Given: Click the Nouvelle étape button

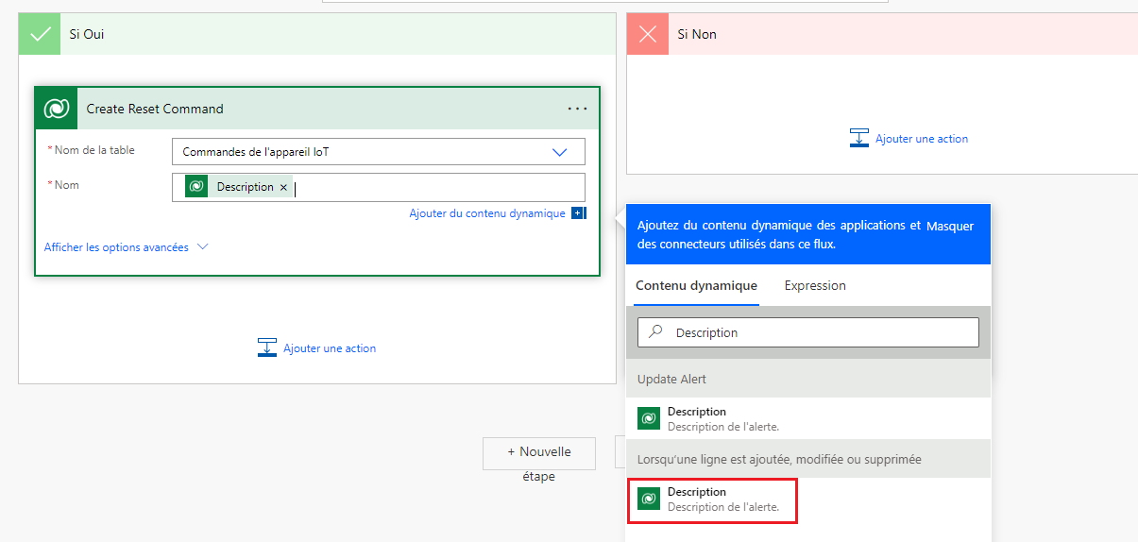Looking at the screenshot, I should coord(539,453).
